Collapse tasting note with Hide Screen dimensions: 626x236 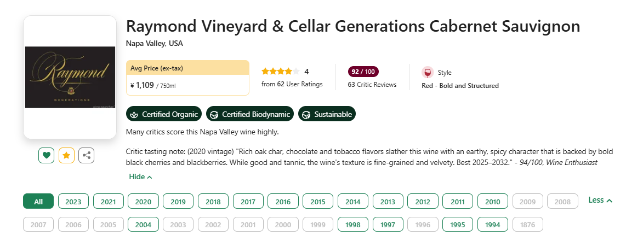pyautogui.click(x=140, y=176)
